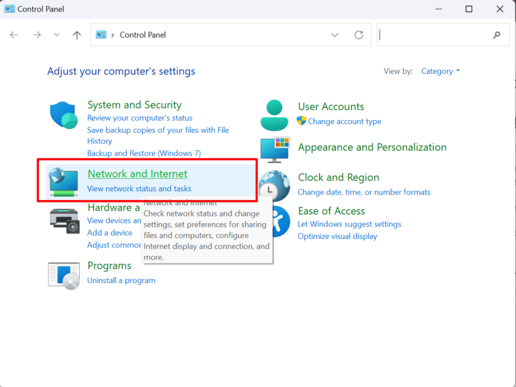Open the Programs disc icon
Screen dimensions: 516x387
(x=64, y=276)
